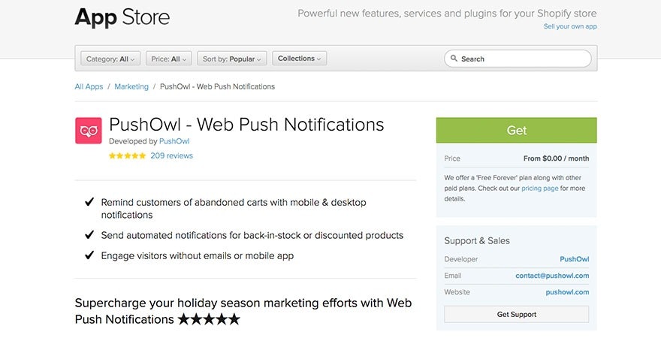
Task: Go to All Apps breadcrumb
Action: coord(89,86)
